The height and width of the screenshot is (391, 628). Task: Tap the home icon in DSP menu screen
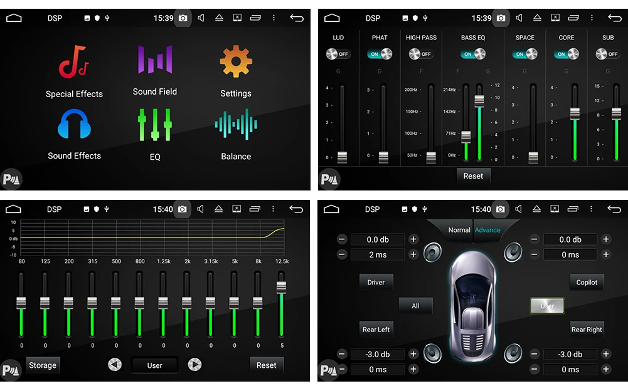[x=14, y=18]
